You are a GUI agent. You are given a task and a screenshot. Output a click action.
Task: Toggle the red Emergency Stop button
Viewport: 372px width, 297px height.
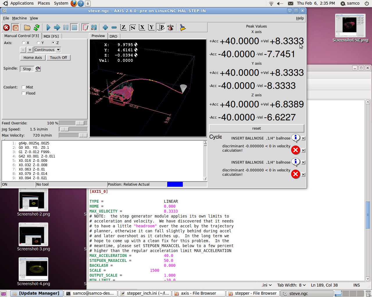(6, 28)
